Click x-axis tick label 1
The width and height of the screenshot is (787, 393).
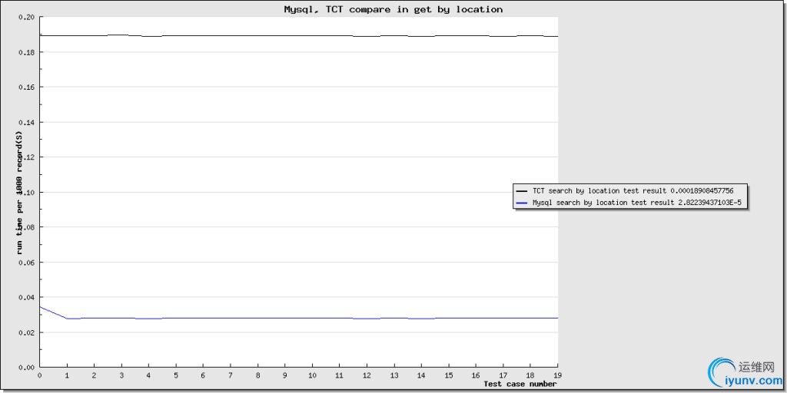tap(67, 375)
